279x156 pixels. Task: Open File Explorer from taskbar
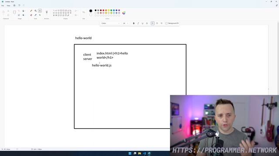coord(139,153)
